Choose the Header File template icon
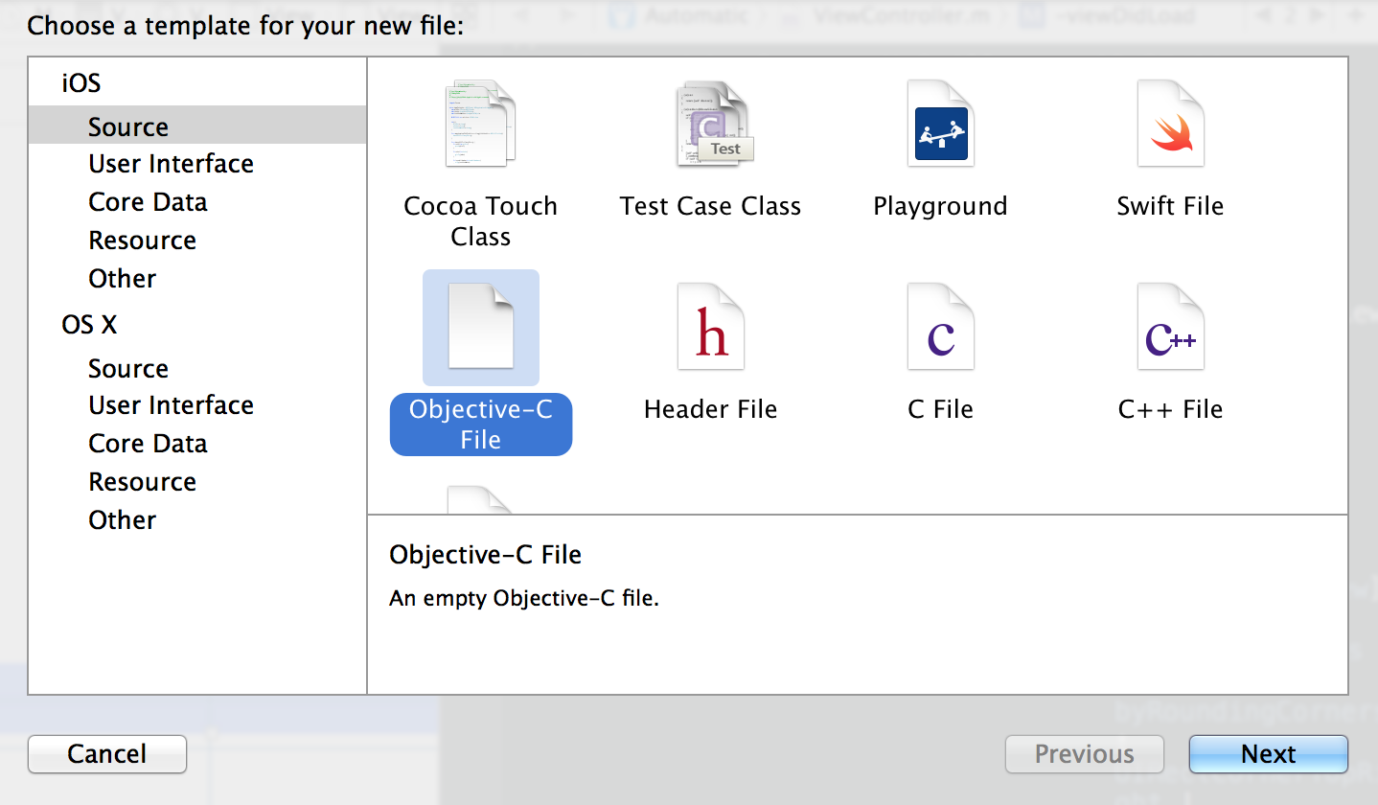 pos(711,327)
